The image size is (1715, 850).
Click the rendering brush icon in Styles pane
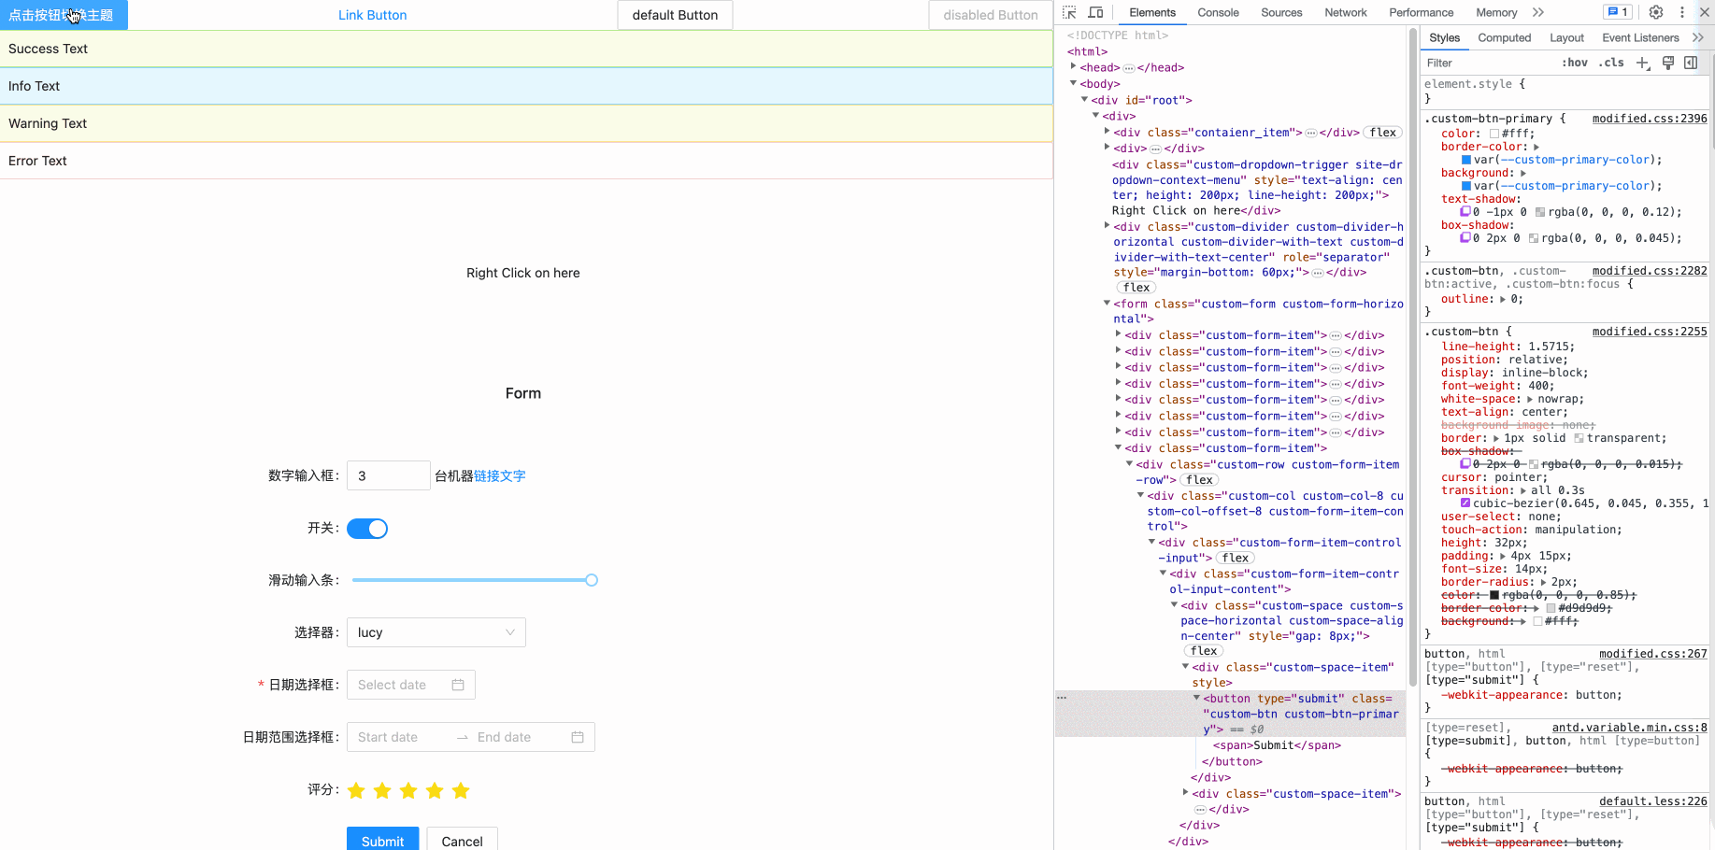point(1668,63)
